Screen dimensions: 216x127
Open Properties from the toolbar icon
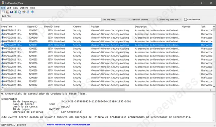pos(24,12)
